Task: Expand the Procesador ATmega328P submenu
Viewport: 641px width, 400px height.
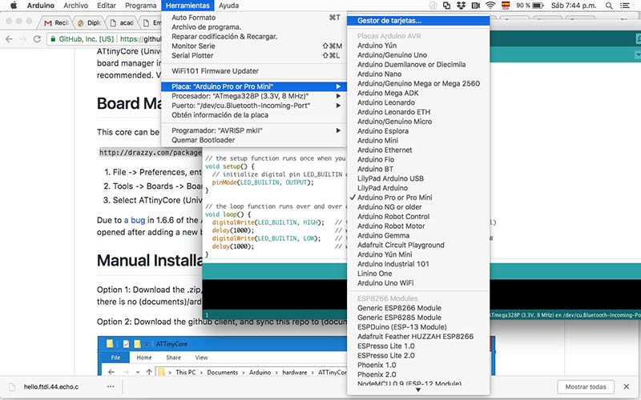Action: [x=254, y=96]
